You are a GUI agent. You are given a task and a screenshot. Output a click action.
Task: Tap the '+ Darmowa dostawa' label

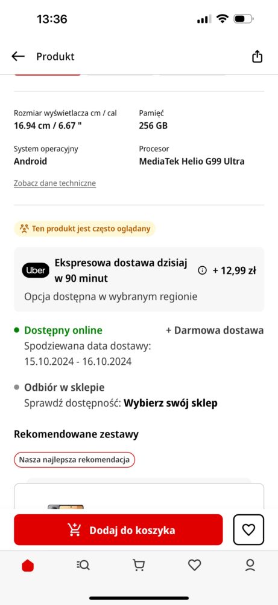215,330
